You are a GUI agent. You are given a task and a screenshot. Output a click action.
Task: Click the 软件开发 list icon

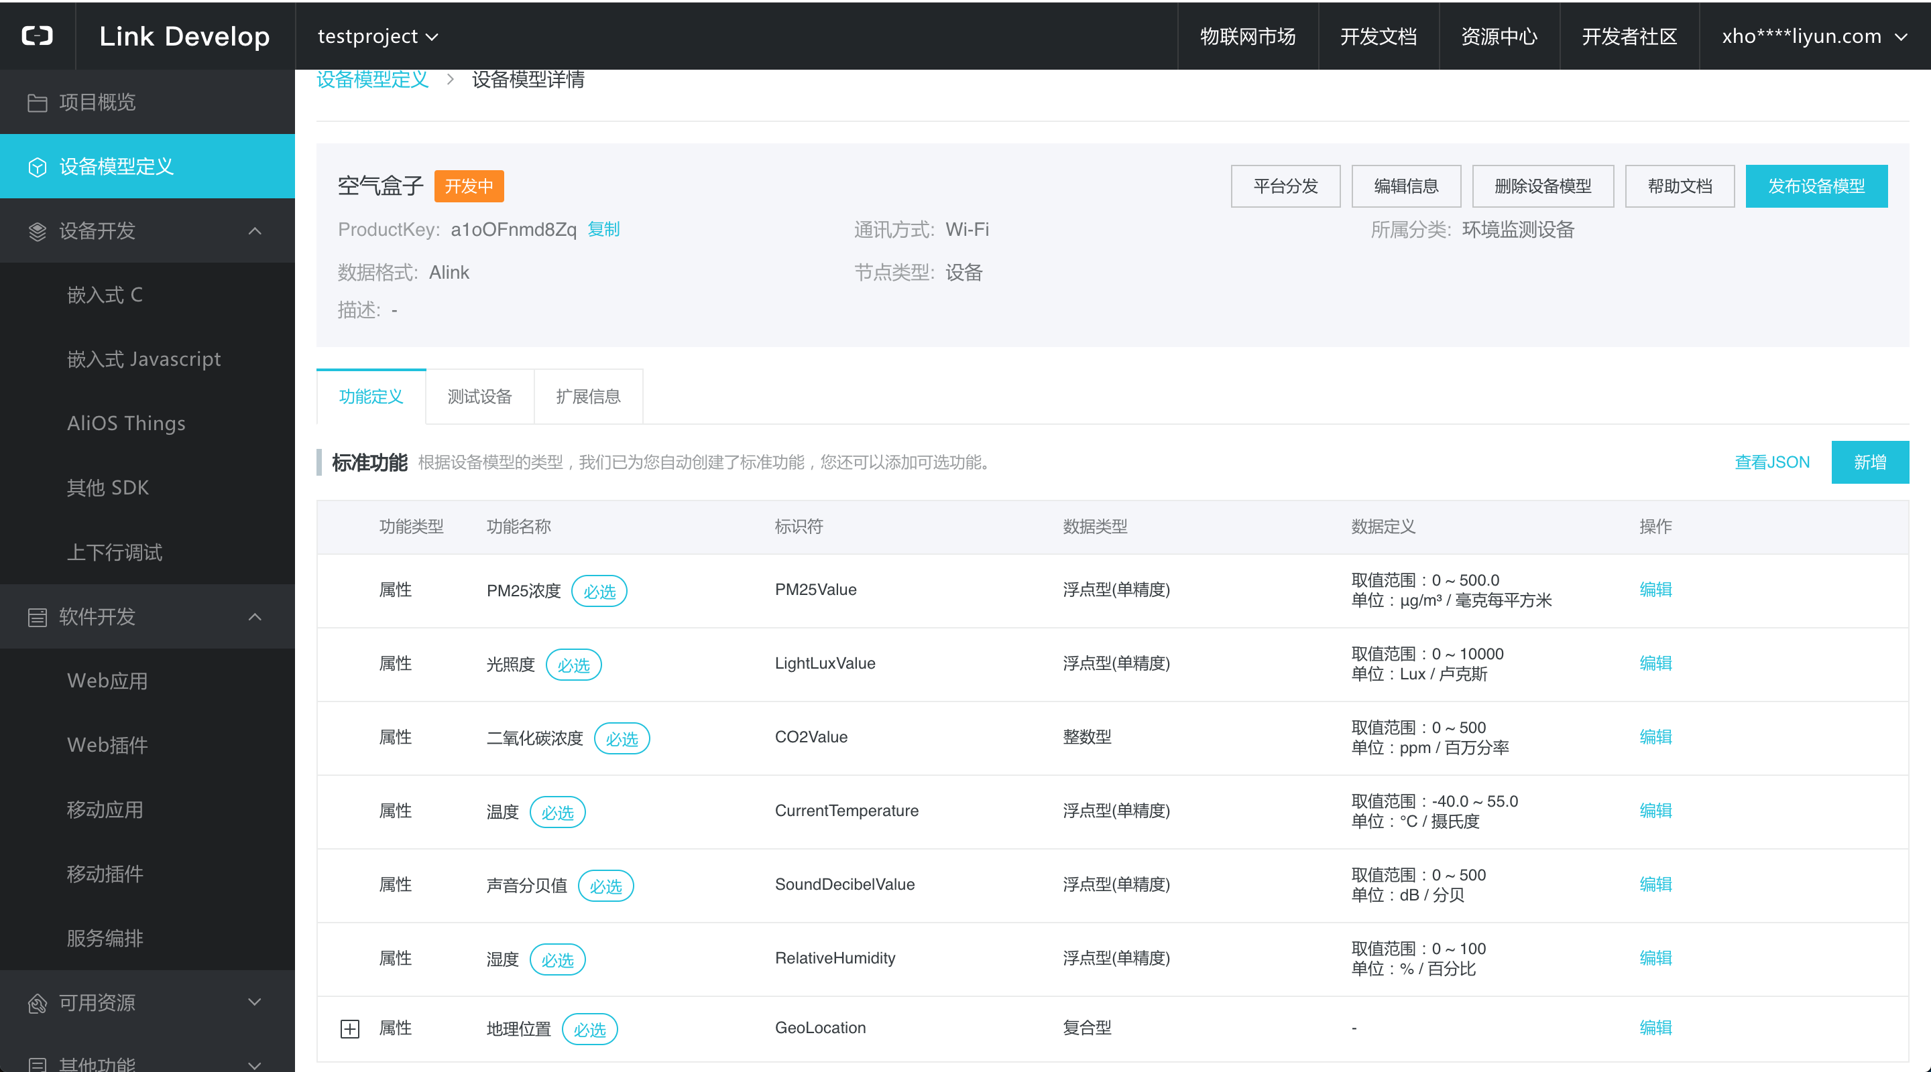point(38,617)
